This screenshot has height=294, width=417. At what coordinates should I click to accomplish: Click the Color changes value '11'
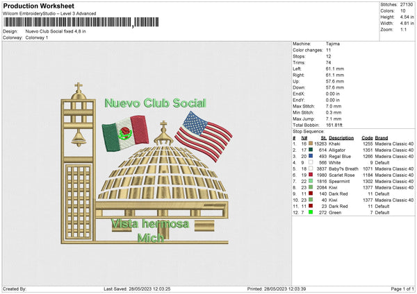(329, 50)
